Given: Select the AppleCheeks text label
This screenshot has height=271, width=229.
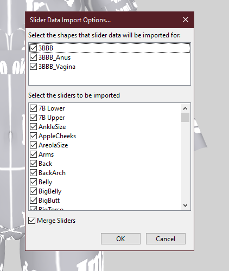Looking at the screenshot, I should coord(58,136).
